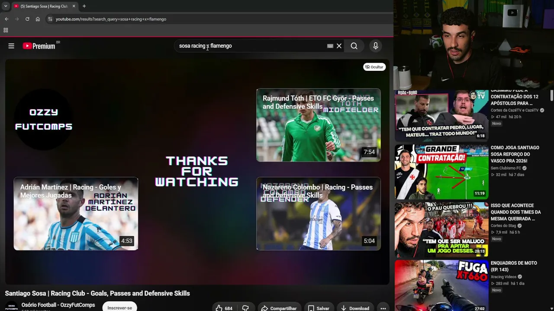Open Adrián Martínez Racing end screen video
554x311 pixels.
[76, 214]
